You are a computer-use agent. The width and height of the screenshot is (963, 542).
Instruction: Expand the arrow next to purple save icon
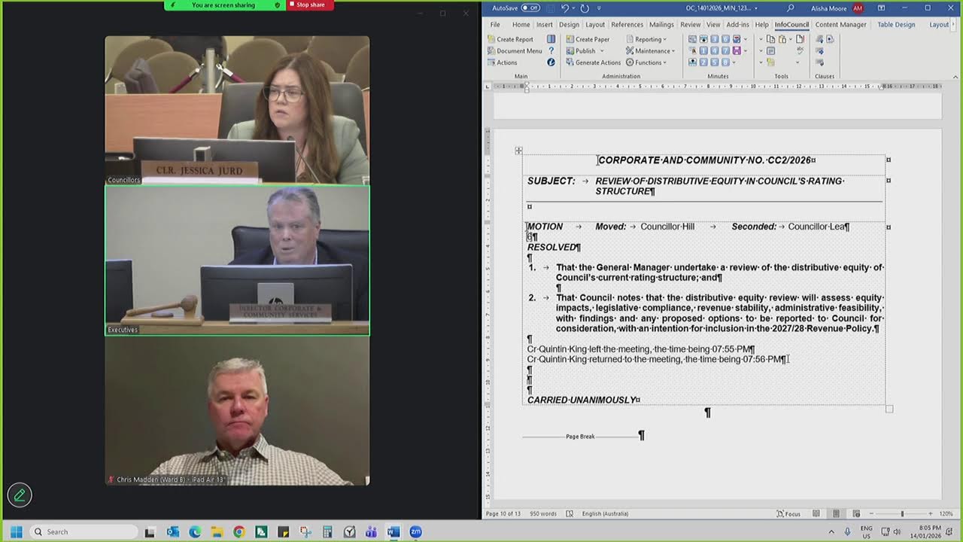coord(746,51)
